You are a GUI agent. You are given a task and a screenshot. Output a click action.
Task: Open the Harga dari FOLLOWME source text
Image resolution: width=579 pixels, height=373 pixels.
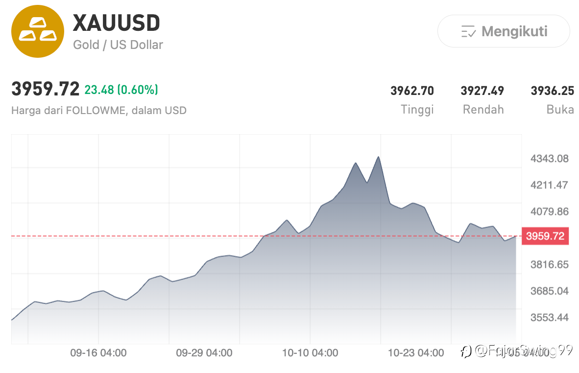click(98, 110)
